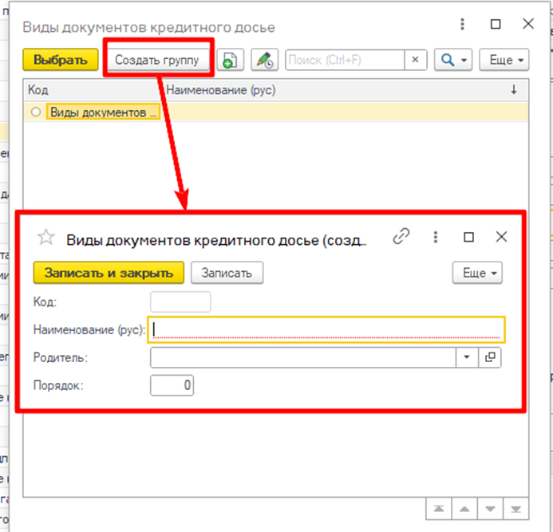
Task: Move one row up in list
Action: coord(464,509)
